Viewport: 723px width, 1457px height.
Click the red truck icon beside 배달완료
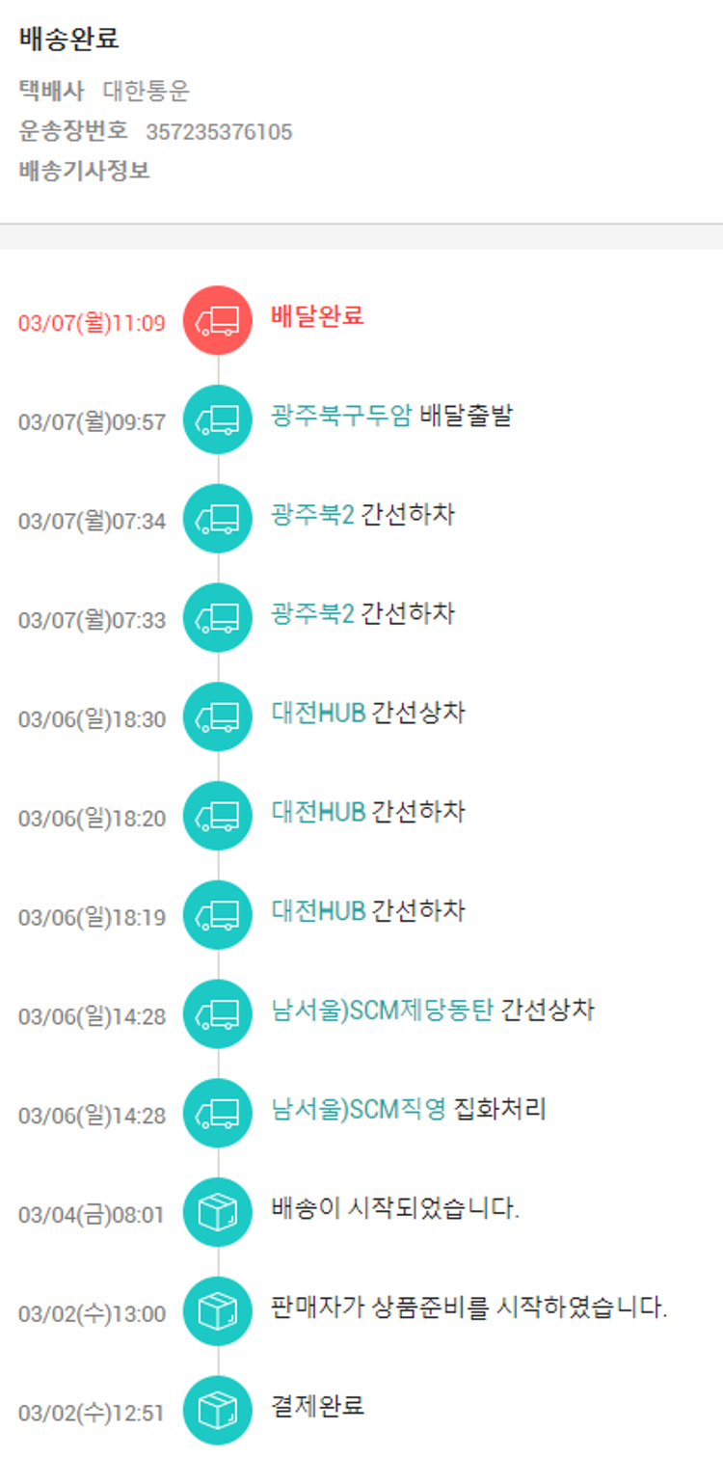[218, 320]
